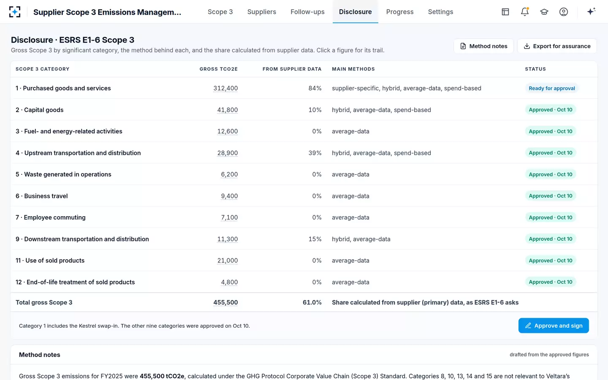Click the Business travel figure 9,400
608x380 pixels.
point(229,196)
